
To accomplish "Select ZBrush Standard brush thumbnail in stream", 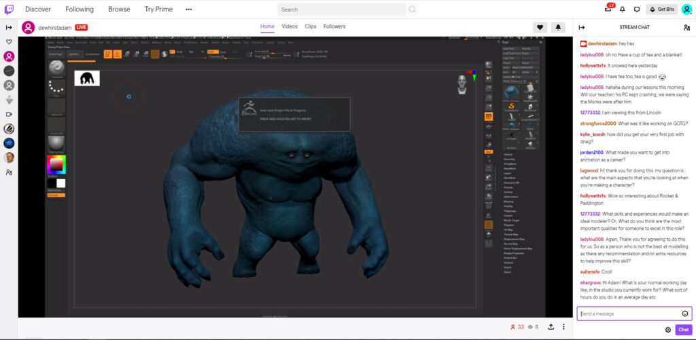I will [x=56, y=69].
